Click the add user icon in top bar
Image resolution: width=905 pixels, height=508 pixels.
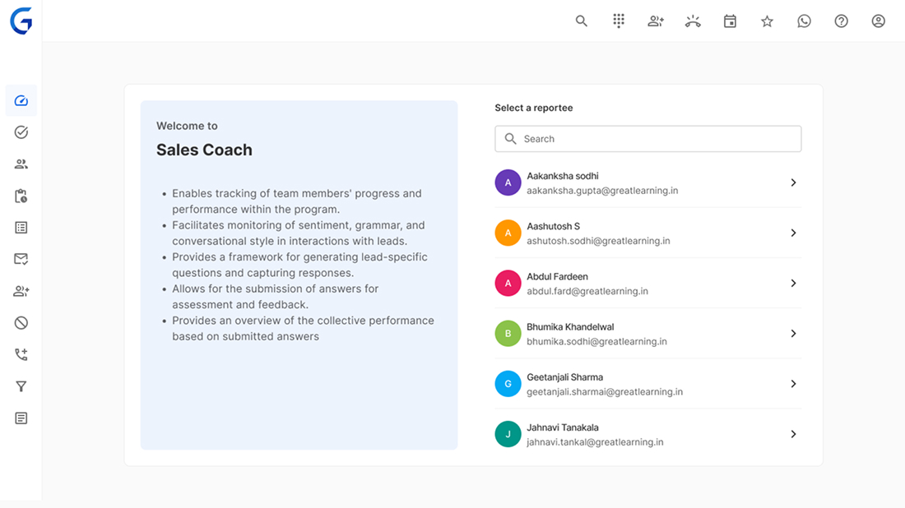click(x=656, y=21)
